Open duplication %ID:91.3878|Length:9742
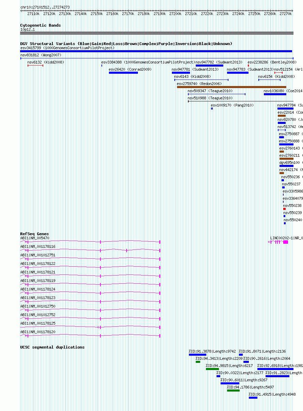Screen dimensions: 303x411 [212, 351]
